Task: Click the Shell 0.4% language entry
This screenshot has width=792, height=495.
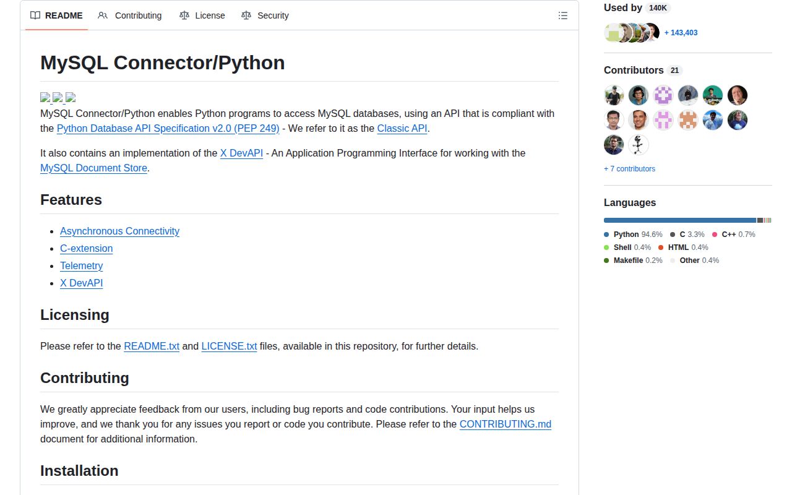Action: point(627,247)
